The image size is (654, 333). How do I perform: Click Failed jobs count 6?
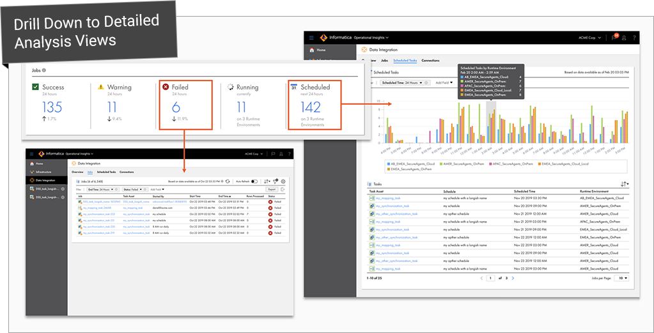click(176, 107)
